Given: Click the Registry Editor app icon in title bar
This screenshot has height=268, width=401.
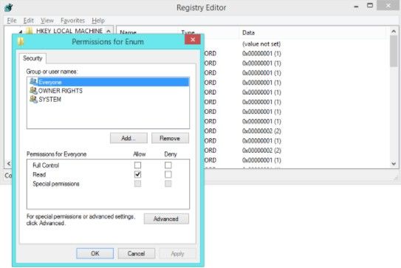Looking at the screenshot, I should click(8, 7).
